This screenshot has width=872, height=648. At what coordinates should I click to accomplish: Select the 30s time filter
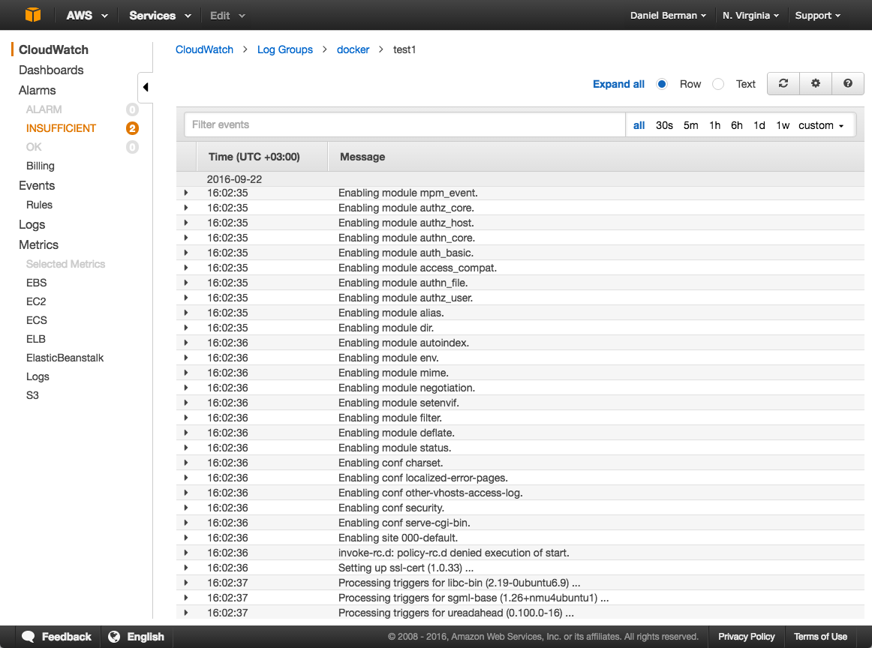pos(664,125)
